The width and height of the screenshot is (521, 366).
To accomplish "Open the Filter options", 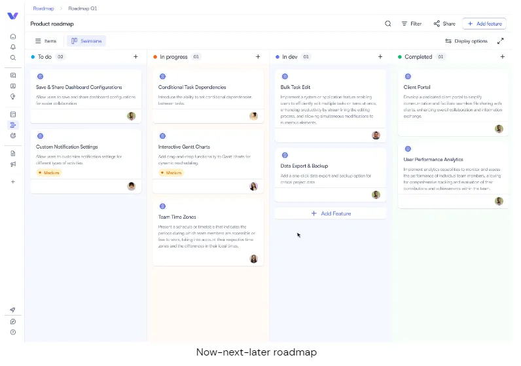I will click(411, 24).
